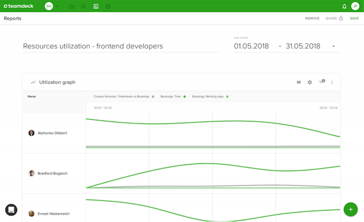The height and width of the screenshot is (222, 364).
Task: Click the Utilization graph line icon
Action: (x=33, y=82)
